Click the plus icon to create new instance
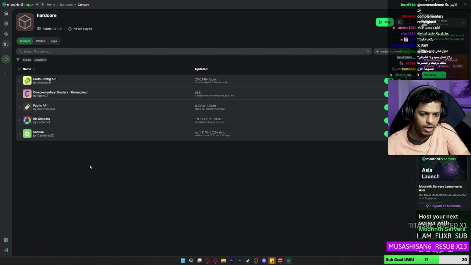The height and width of the screenshot is (265, 471). pos(6,74)
